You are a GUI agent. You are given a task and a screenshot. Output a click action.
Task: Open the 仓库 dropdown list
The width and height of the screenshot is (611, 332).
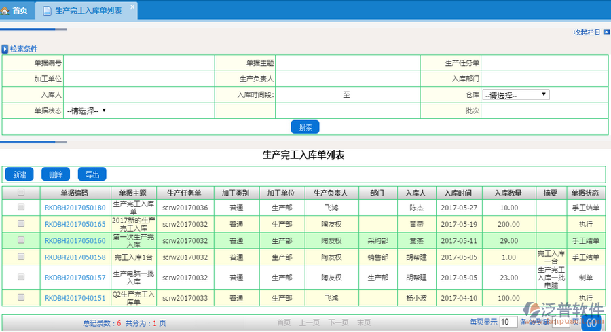click(516, 95)
